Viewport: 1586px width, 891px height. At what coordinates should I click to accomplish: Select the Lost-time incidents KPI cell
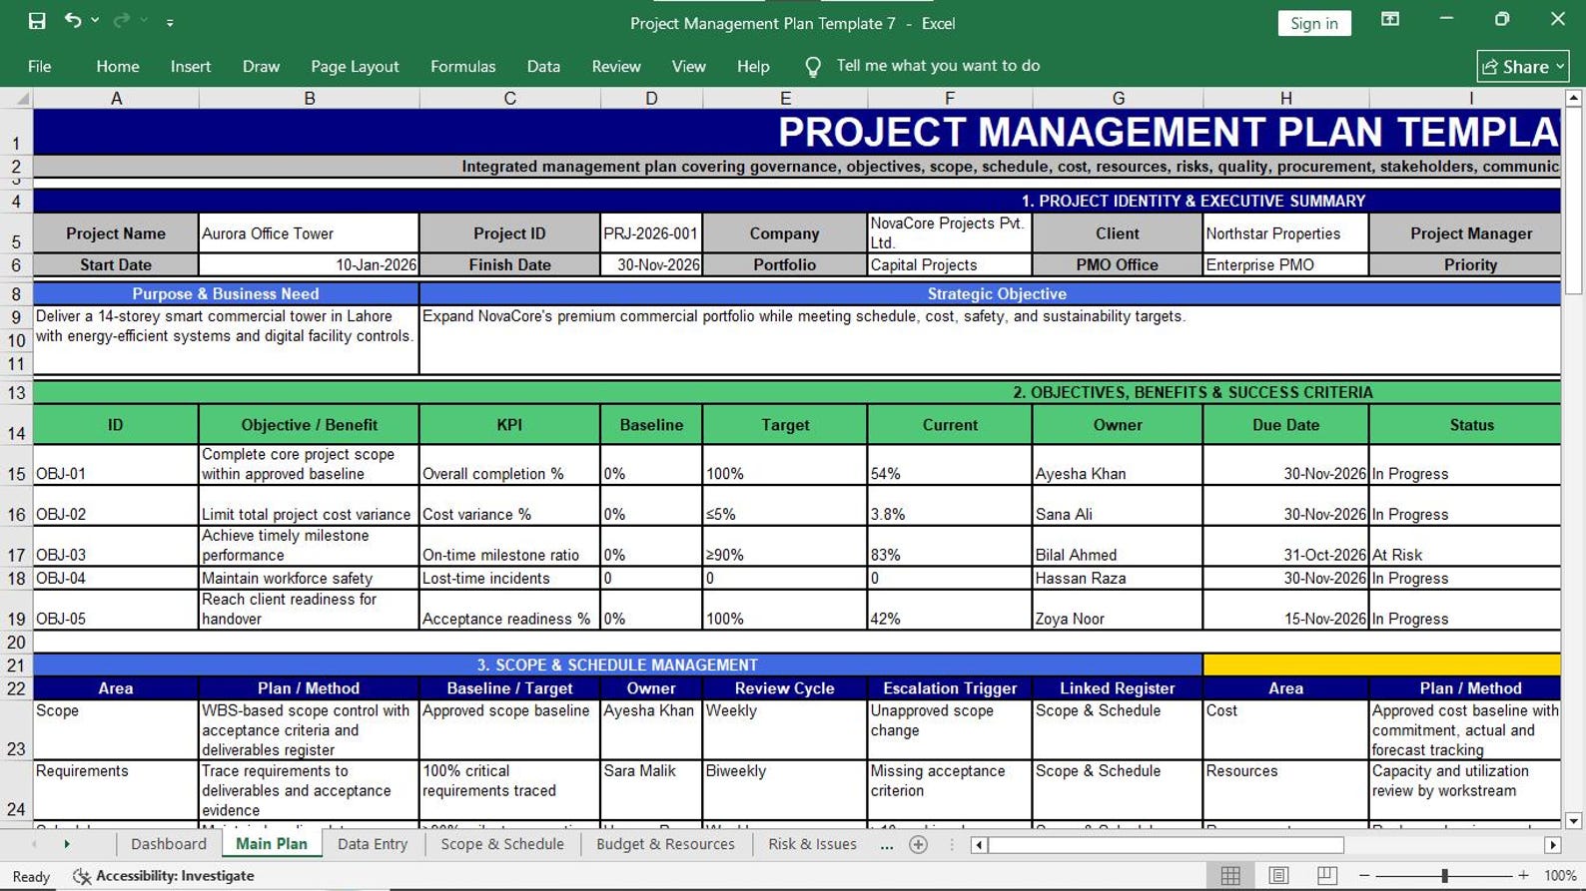509,579
